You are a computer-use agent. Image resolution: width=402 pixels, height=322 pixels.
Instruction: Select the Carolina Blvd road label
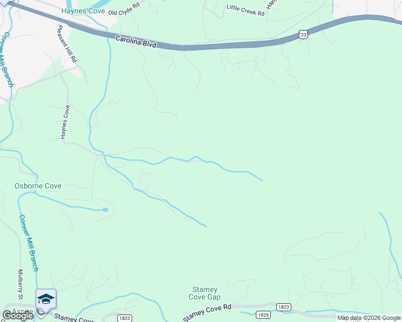(x=135, y=41)
